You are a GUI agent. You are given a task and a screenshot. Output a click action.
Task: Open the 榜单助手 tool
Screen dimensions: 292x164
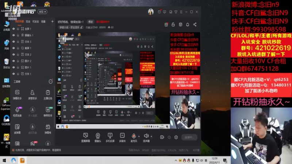coord(48,112)
